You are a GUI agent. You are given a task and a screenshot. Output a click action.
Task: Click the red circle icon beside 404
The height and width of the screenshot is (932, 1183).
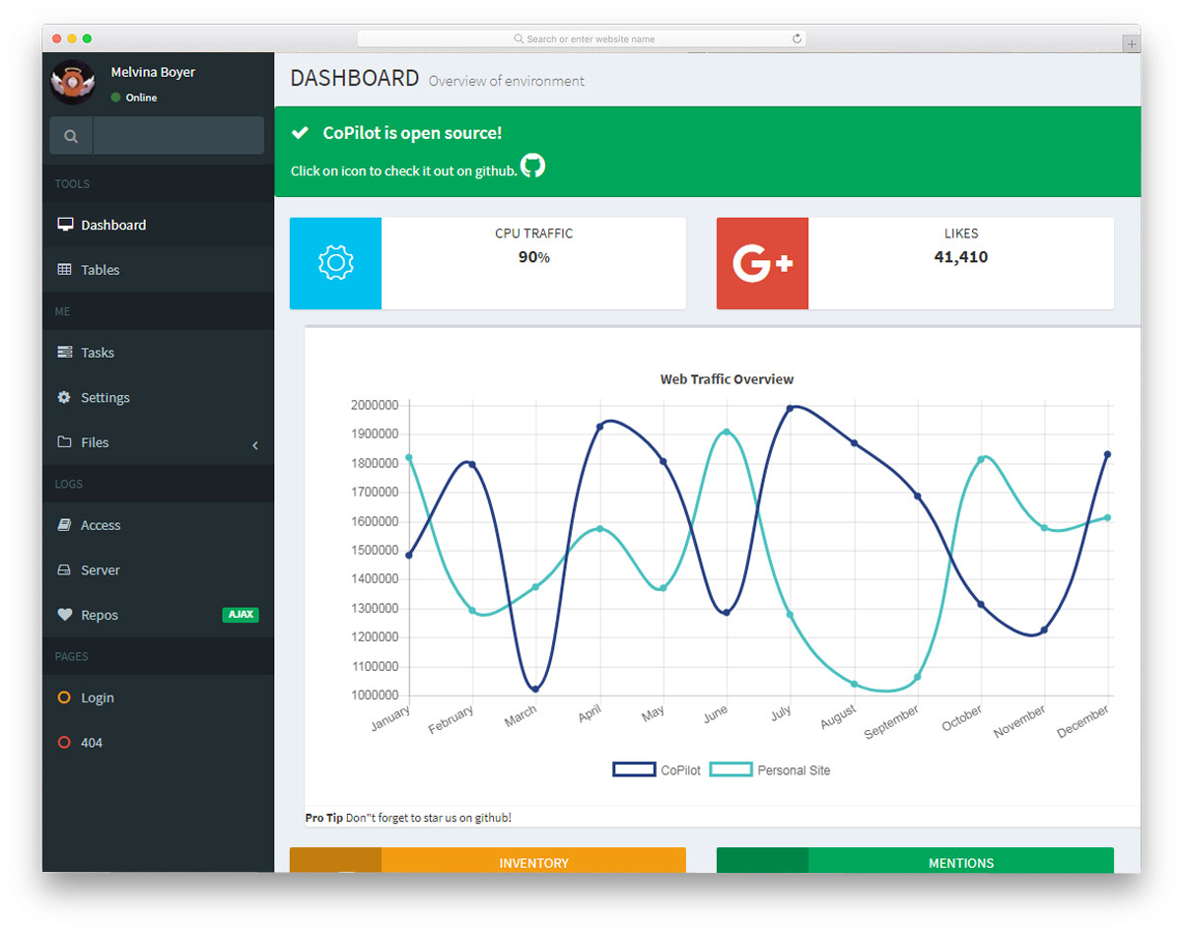[65, 743]
